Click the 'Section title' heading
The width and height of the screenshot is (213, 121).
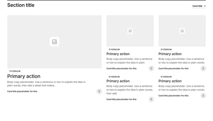click(21, 5)
